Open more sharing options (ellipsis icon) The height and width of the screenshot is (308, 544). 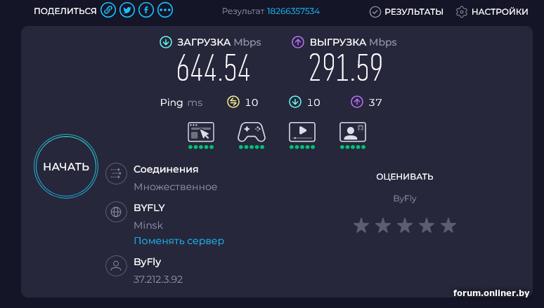click(x=165, y=11)
